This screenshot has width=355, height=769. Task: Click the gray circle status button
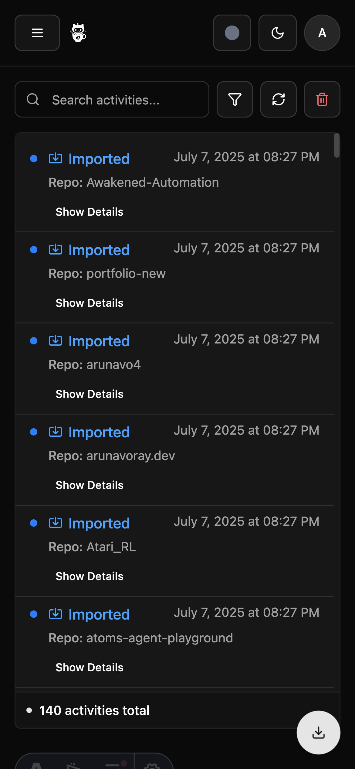tap(232, 33)
